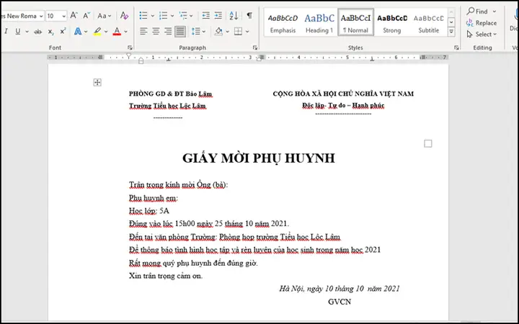Toggle italic formatting
Image resolution: width=519 pixels, height=324 pixels.
(6, 32)
